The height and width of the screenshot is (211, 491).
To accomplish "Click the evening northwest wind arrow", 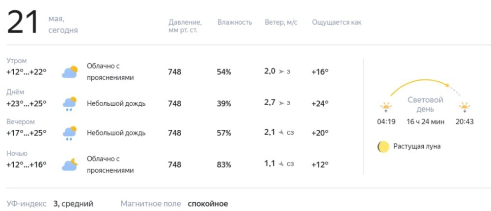I will click(x=281, y=133).
